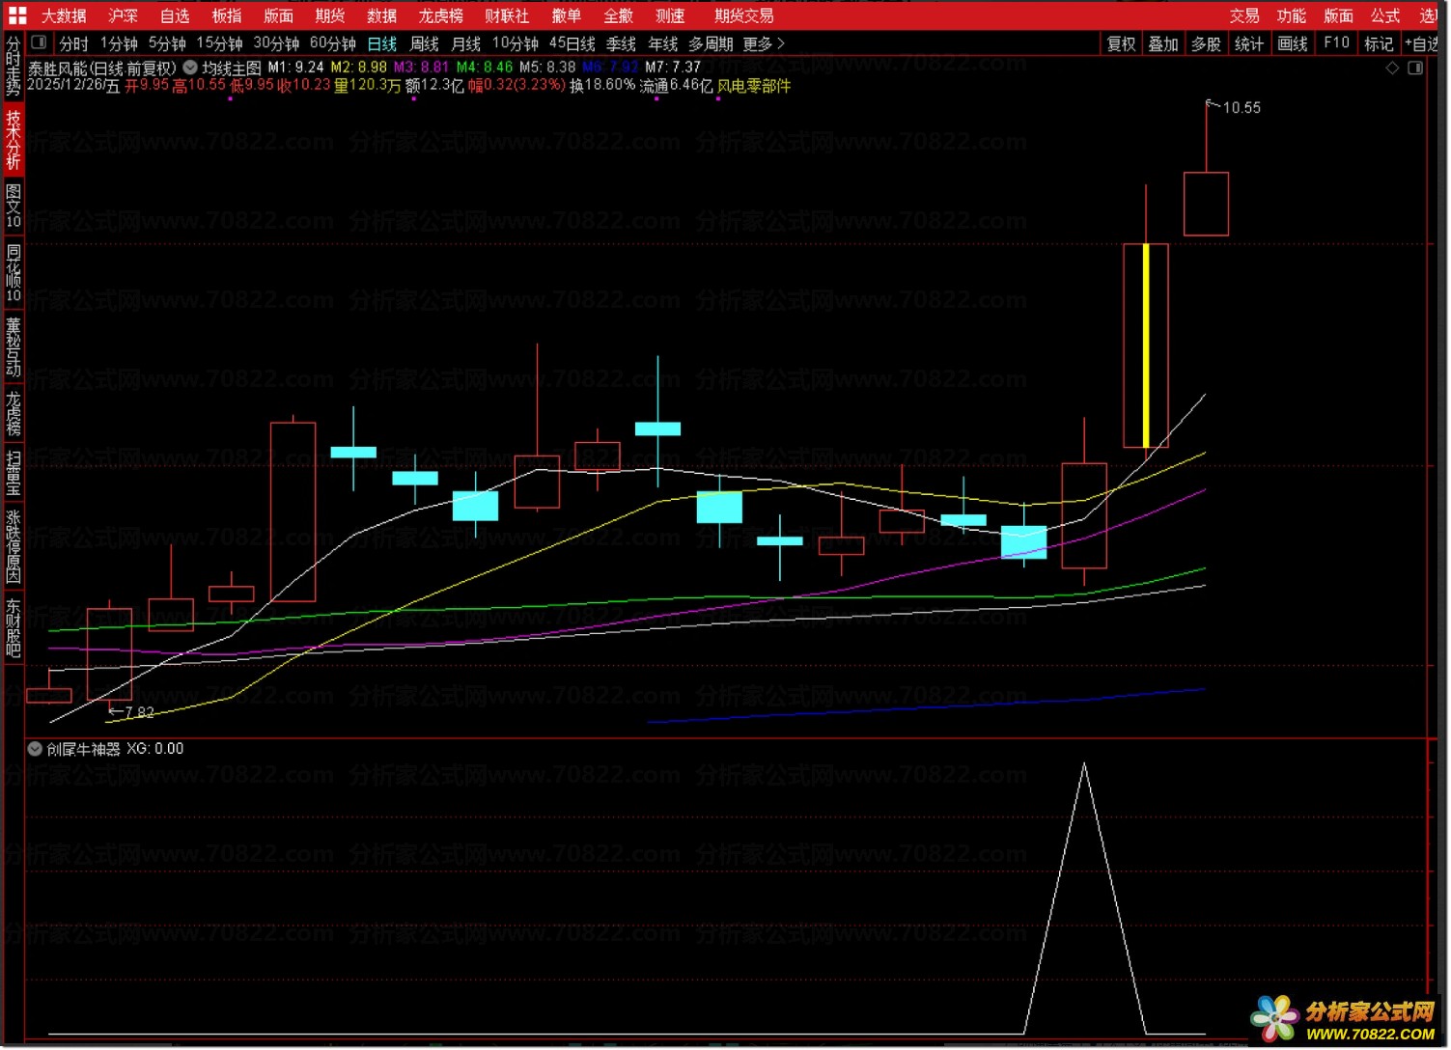Expand the 均线主图 indicator dropdown

[x=190, y=68]
